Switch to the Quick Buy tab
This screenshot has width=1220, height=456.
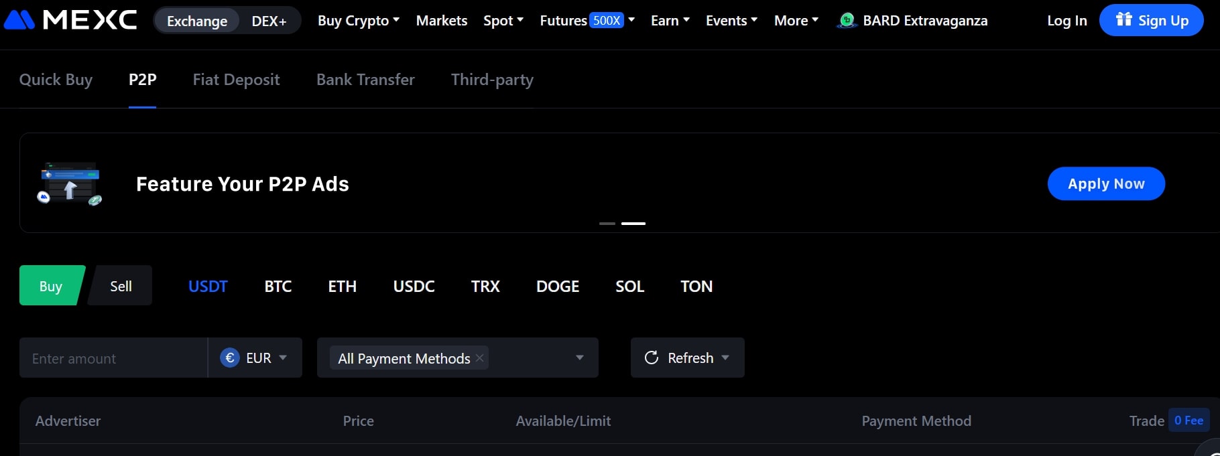point(56,80)
